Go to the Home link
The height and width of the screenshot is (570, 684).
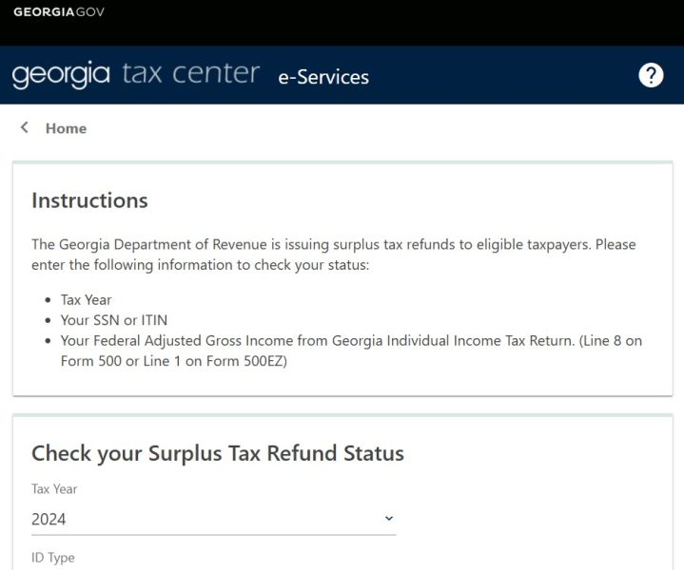66,128
